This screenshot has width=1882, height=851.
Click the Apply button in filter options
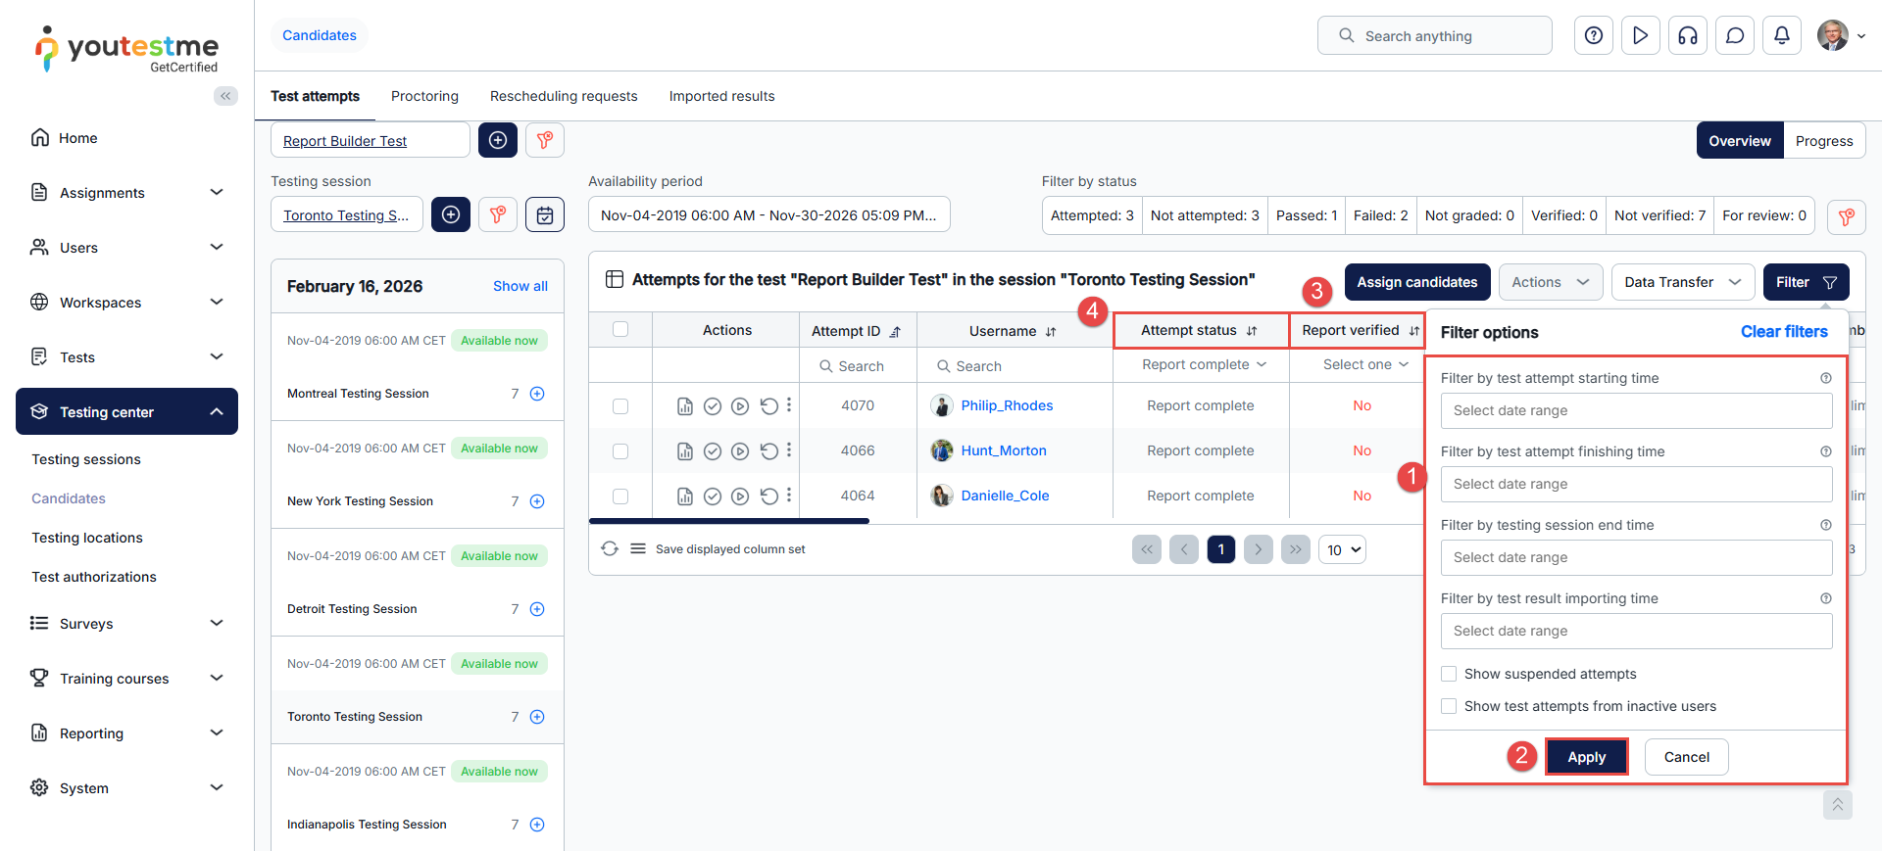tap(1586, 757)
